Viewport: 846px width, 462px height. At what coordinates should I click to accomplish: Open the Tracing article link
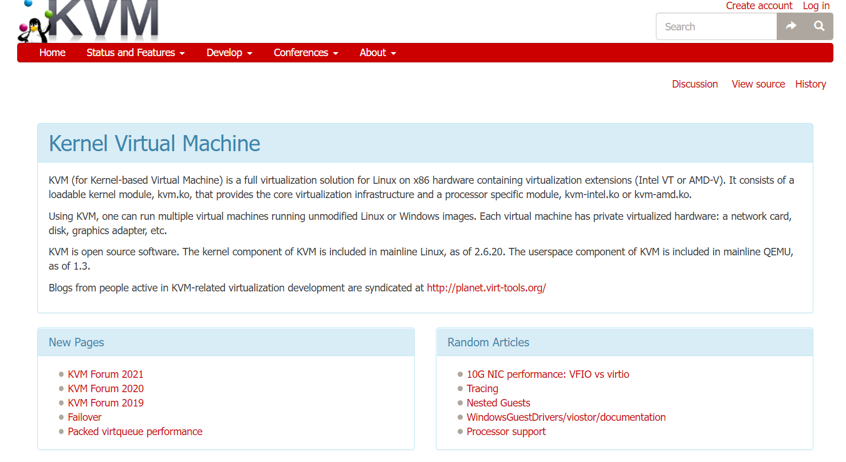(x=482, y=389)
